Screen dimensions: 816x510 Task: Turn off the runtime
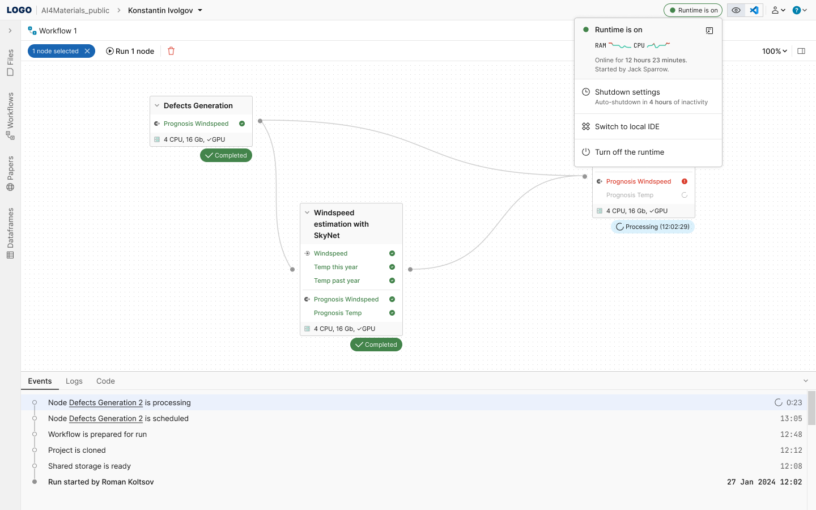pyautogui.click(x=629, y=152)
